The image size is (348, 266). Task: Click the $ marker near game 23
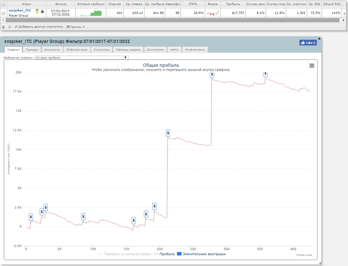41,212
